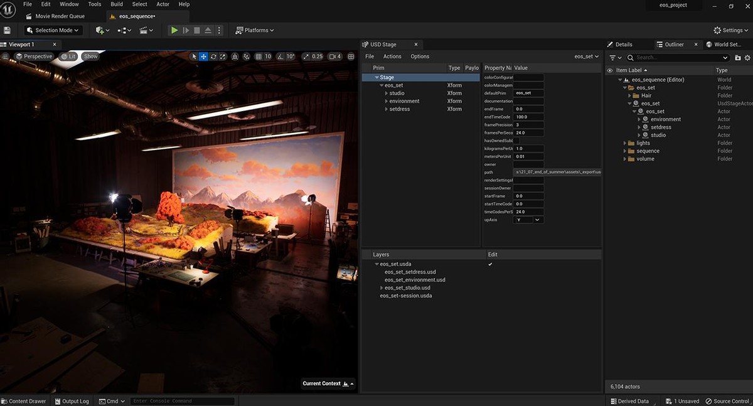Viewport: 753px width, 406px height.
Task: Click the eye visibility column header in Outliner
Action: (610, 70)
